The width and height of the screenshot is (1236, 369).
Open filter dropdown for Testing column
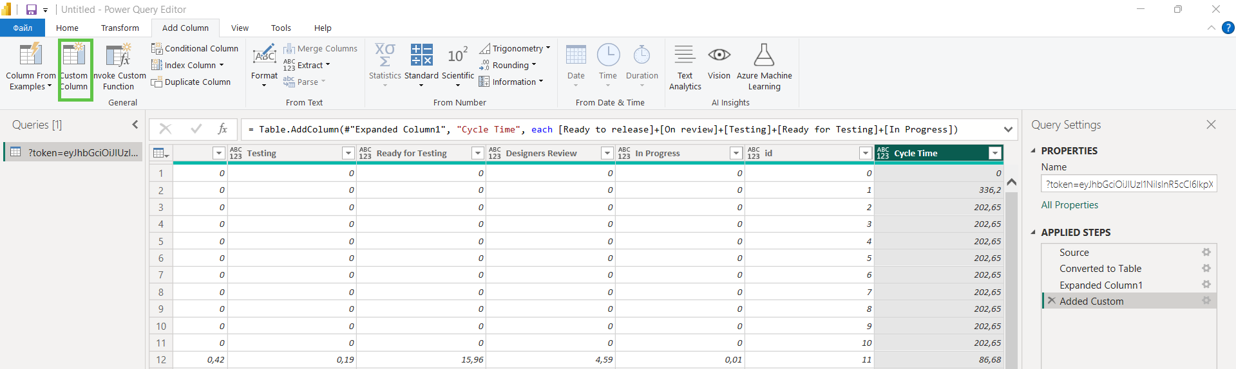348,153
